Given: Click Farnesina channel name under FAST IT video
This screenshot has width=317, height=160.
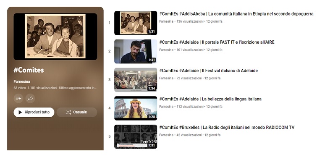Looking at the screenshot, I should coord(166,50).
